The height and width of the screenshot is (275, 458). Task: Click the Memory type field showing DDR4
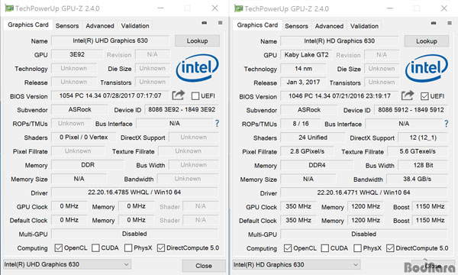coord(317,165)
